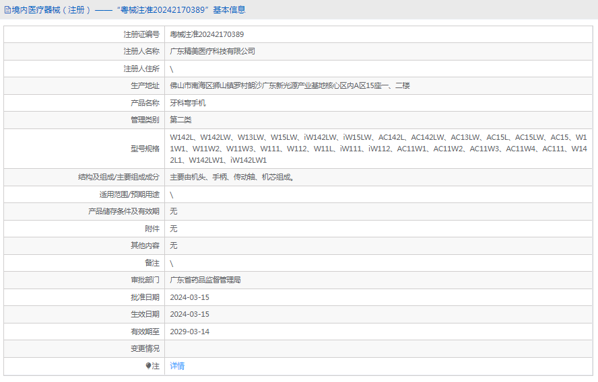Image resolution: width=598 pixels, height=382 pixels.
Task: Click the 生效日期 value 2024-03-15
Action: tap(189, 314)
